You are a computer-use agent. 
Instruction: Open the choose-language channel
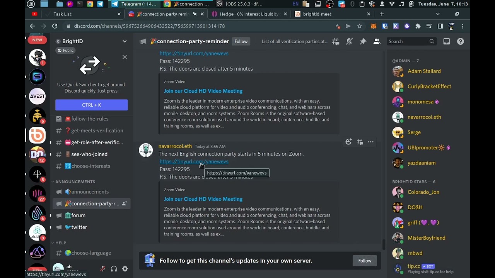point(92,253)
